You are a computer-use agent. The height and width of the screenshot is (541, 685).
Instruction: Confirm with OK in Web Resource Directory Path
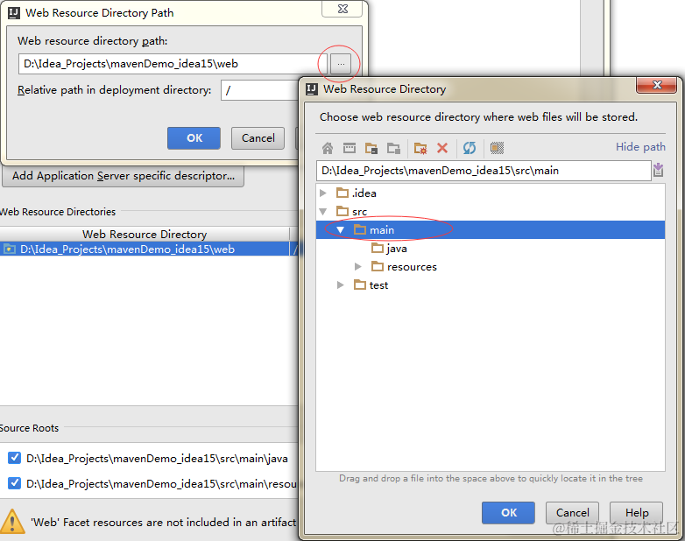click(194, 138)
